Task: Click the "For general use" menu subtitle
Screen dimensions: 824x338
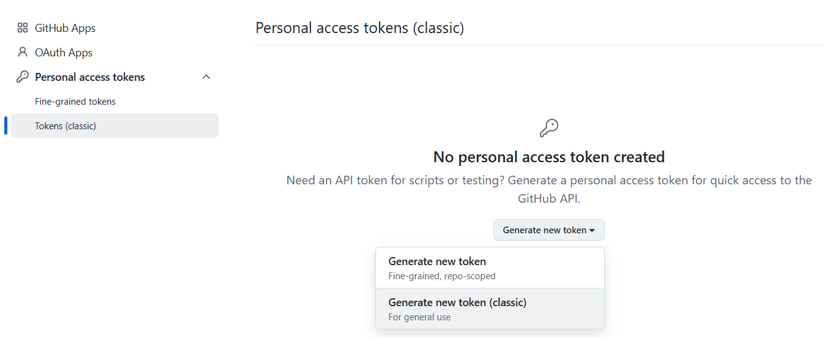Action: (x=419, y=317)
